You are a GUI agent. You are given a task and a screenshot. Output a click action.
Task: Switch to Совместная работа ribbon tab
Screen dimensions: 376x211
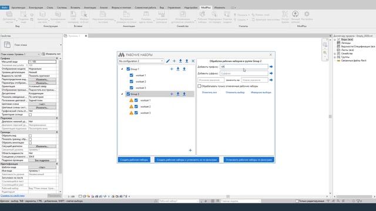(x=145, y=8)
